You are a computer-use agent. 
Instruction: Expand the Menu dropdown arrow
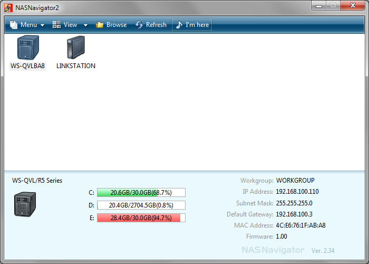coord(43,25)
